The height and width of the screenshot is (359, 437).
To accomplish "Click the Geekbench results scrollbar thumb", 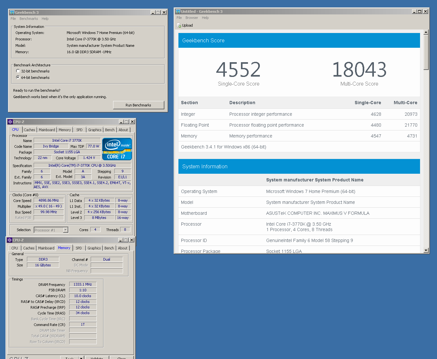I will tap(426, 52).
